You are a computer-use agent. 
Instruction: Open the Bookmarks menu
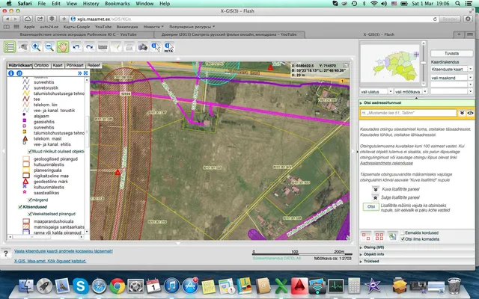[118, 4]
